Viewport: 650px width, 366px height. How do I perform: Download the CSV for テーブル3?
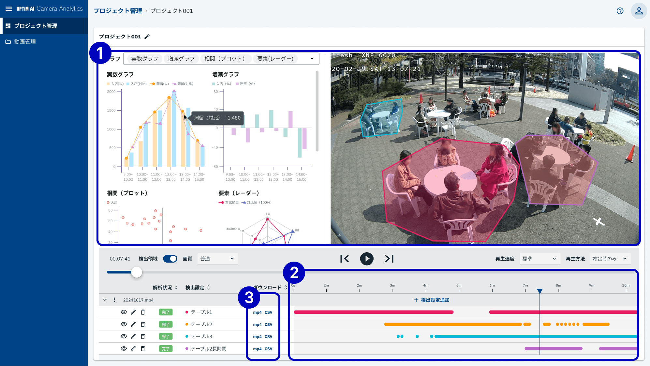(x=268, y=336)
